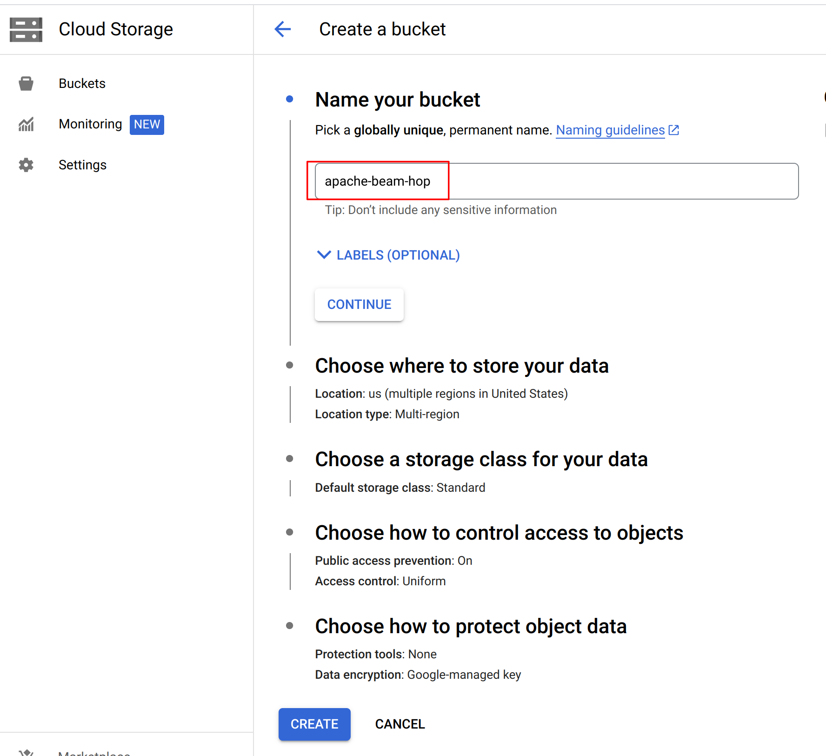
Task: Expand 'Choose a storage class for your data'
Action: pos(481,460)
